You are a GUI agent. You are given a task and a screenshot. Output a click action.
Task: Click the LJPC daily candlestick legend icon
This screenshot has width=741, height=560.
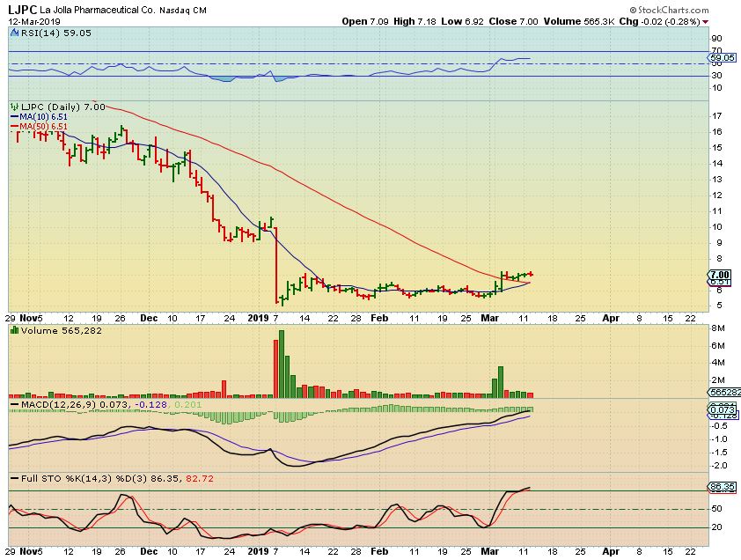pyautogui.click(x=13, y=107)
